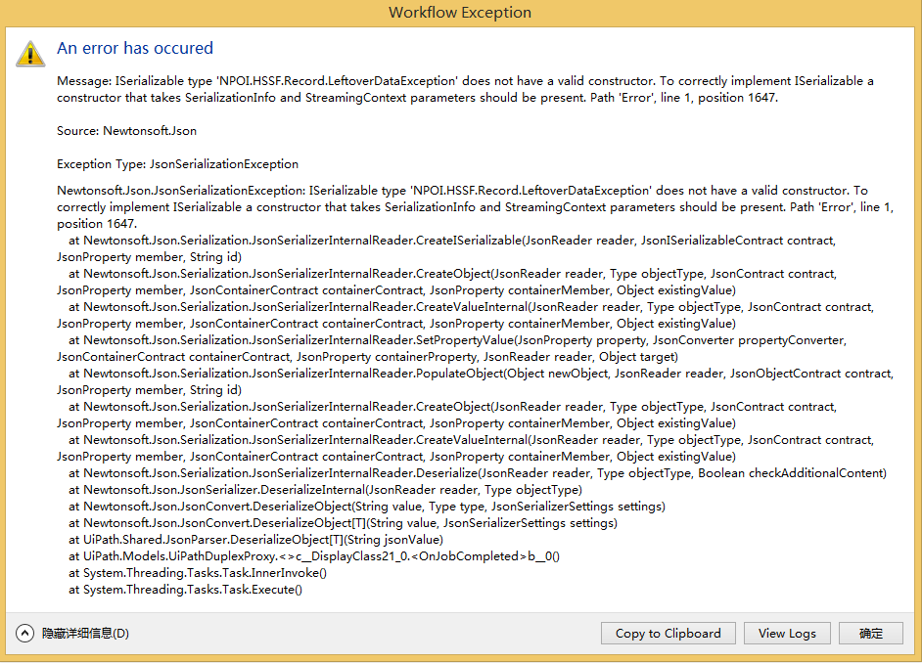Image resolution: width=922 pixels, height=663 pixels.
Task: Click the DeserializeObject(String value, Type type line
Action: (367, 507)
